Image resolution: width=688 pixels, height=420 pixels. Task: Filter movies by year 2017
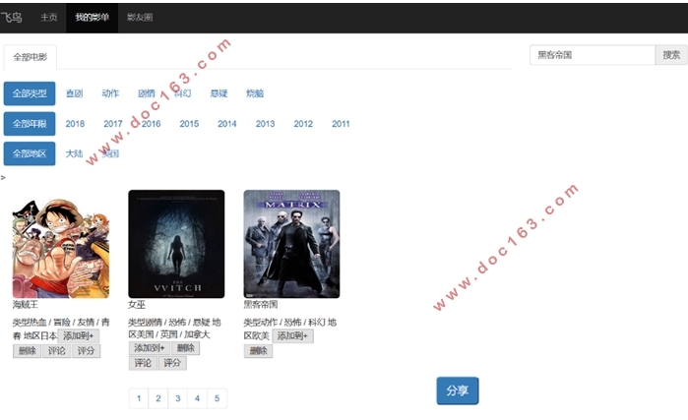[x=113, y=124]
